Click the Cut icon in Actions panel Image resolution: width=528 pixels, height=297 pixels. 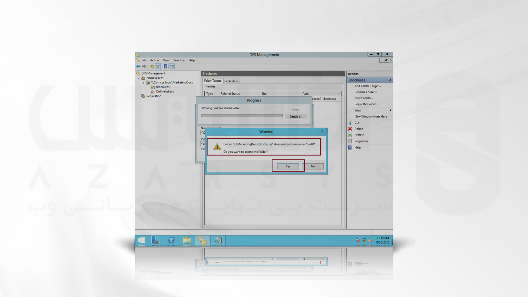(350, 122)
